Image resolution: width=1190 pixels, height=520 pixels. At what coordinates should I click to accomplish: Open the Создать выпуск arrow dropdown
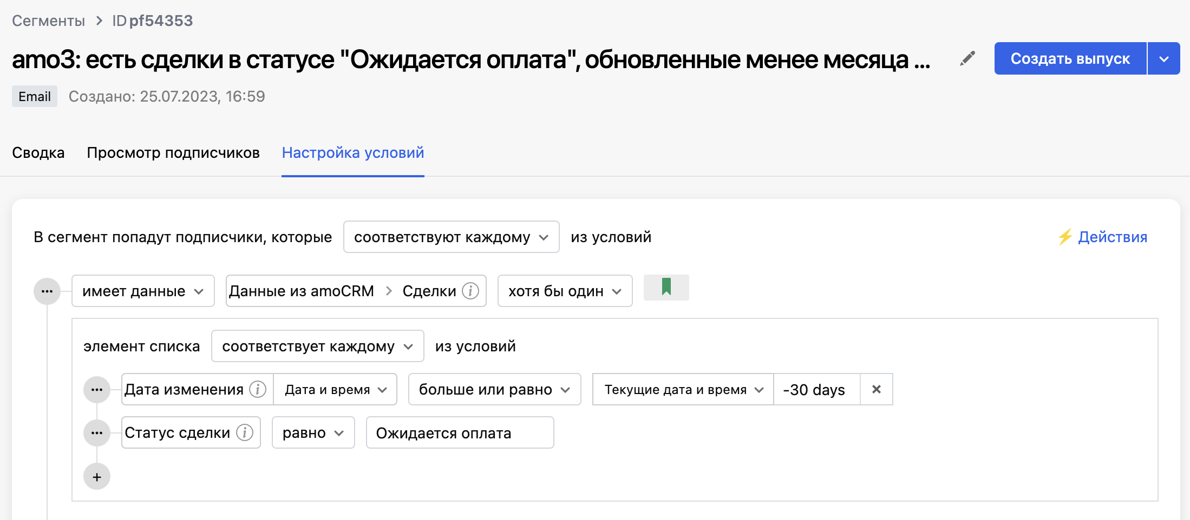(x=1164, y=58)
